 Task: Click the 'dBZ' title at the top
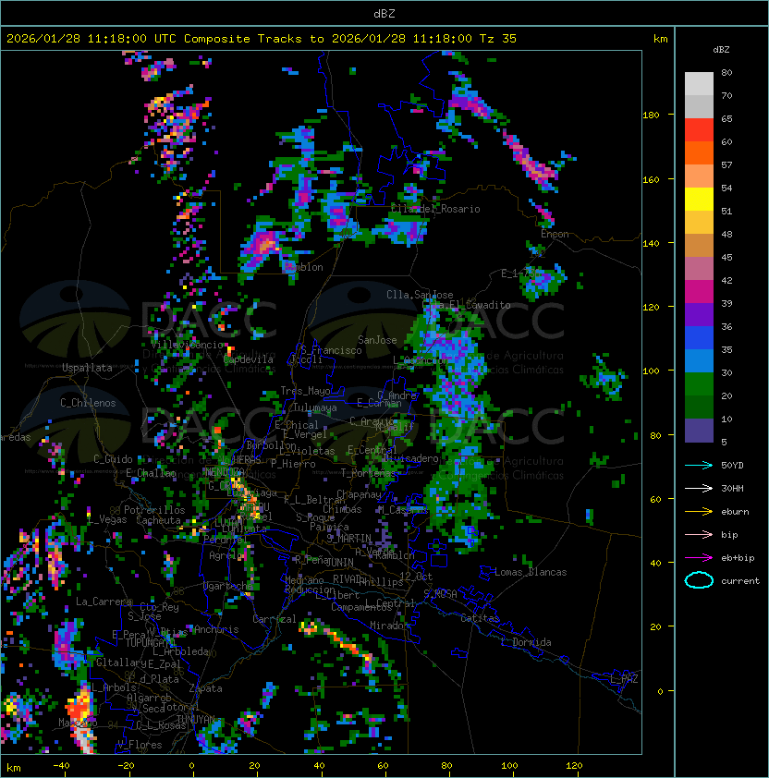click(384, 14)
